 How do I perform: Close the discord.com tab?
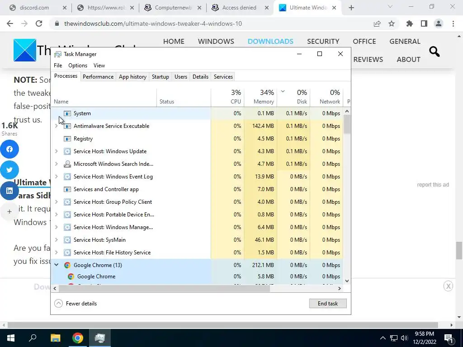point(64,8)
